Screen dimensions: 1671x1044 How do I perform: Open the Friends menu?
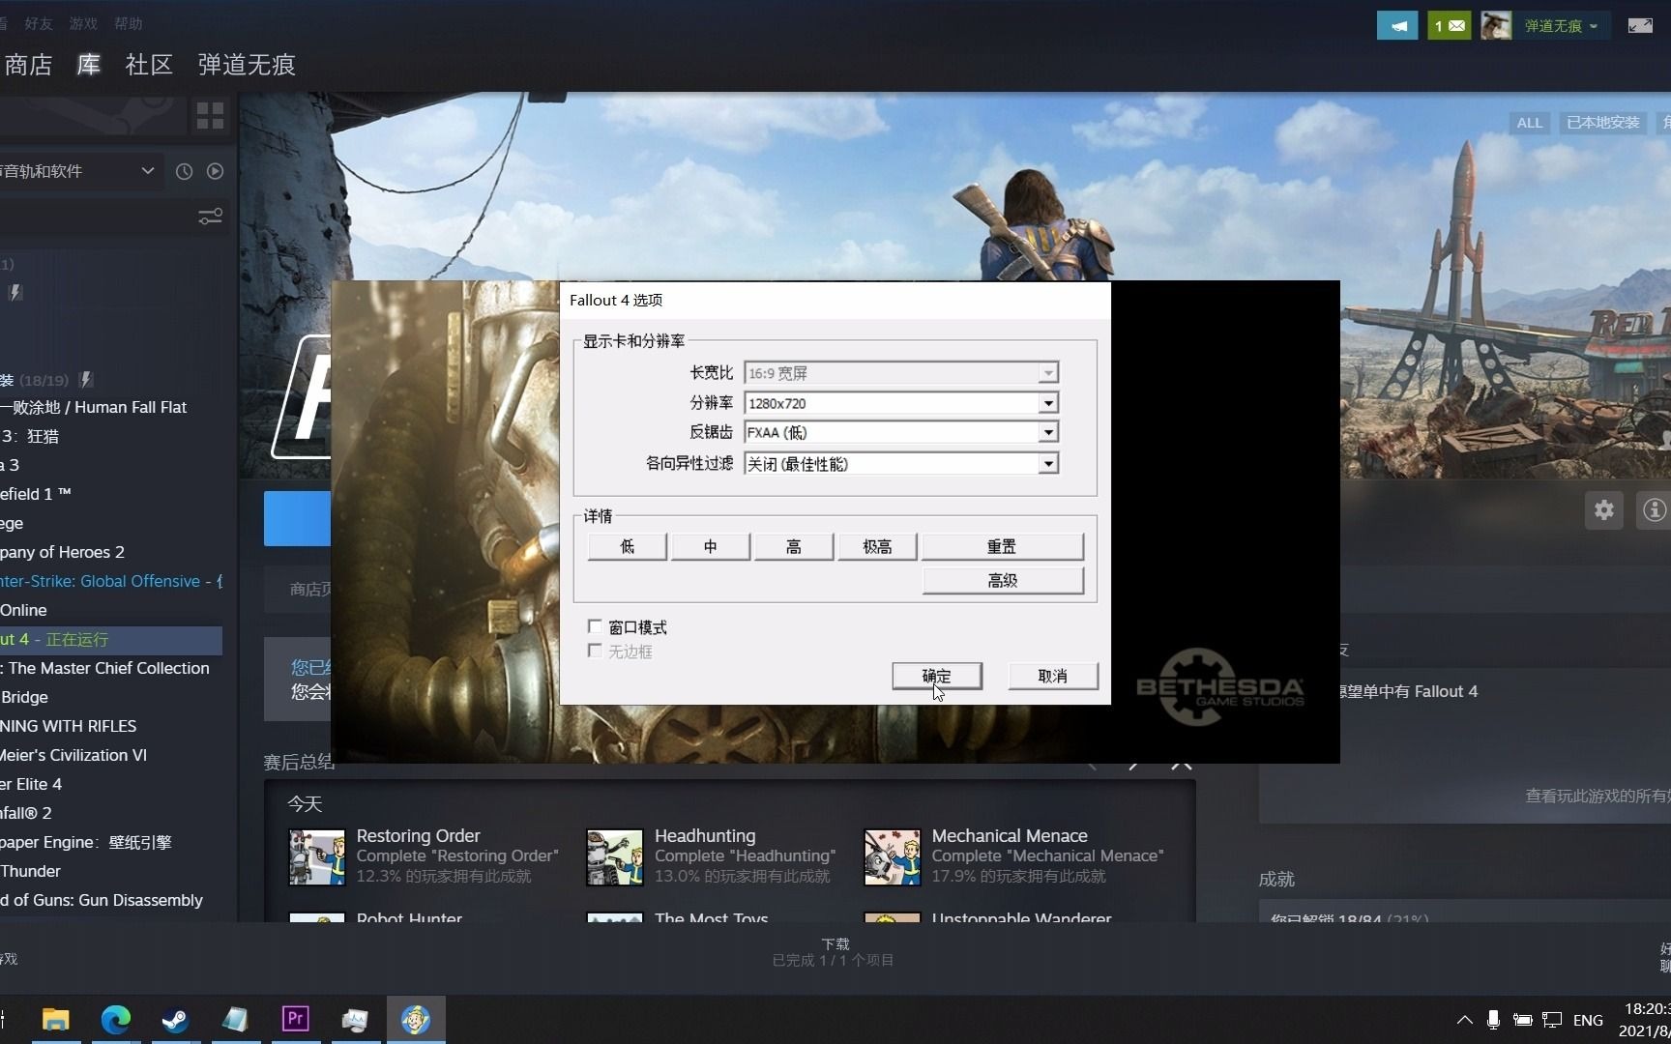pos(39,23)
